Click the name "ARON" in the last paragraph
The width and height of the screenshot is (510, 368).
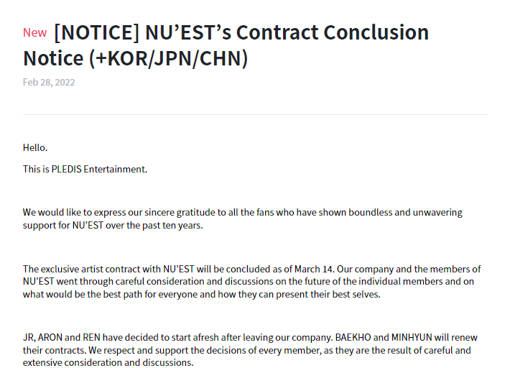[51, 337]
